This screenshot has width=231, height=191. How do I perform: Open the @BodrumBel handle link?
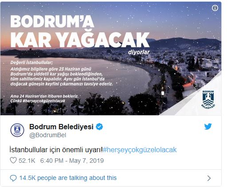coord(47,135)
